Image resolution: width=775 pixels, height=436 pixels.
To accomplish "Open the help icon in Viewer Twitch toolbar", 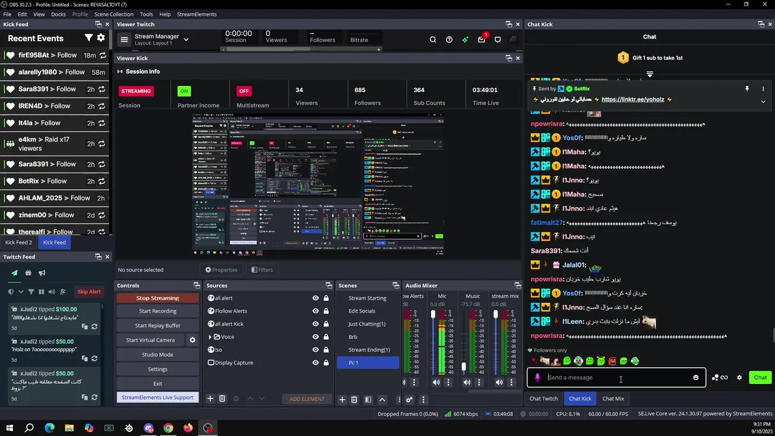I will (449, 39).
